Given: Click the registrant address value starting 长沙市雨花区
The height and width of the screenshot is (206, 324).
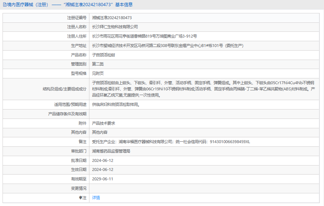Looking at the screenshot, I should (x=144, y=36).
